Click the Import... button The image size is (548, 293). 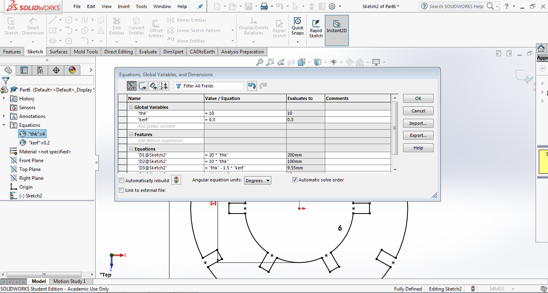pyautogui.click(x=418, y=123)
